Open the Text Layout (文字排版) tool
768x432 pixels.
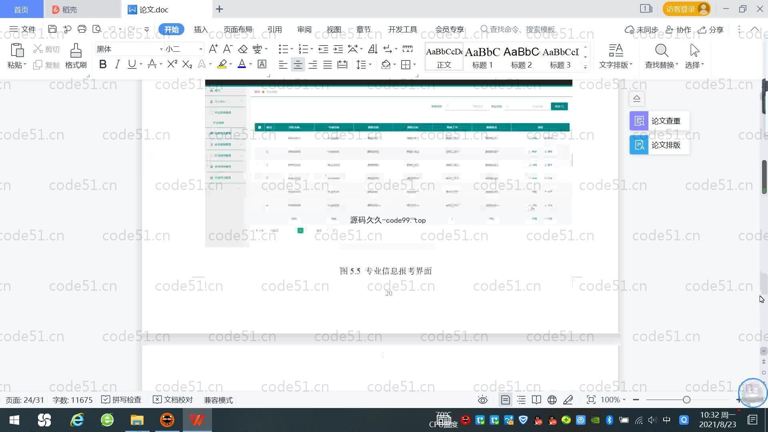tap(616, 56)
